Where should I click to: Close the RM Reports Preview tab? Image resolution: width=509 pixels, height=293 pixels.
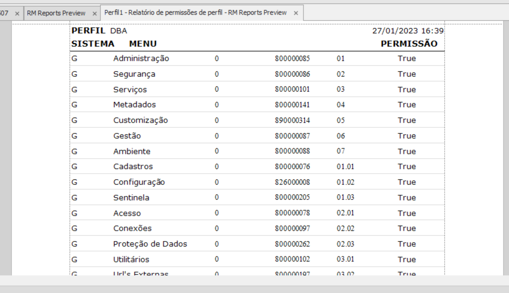coord(95,13)
